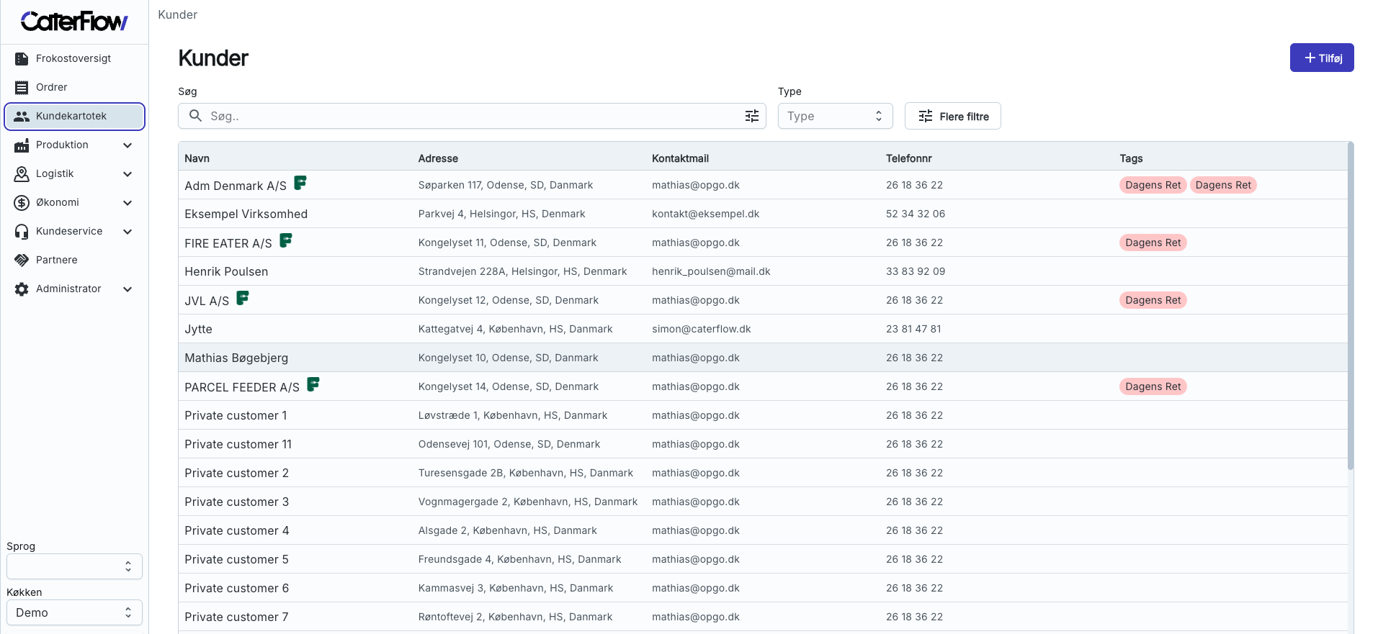The image size is (1378, 634).
Task: Open search options via tune icon
Action: pos(751,116)
